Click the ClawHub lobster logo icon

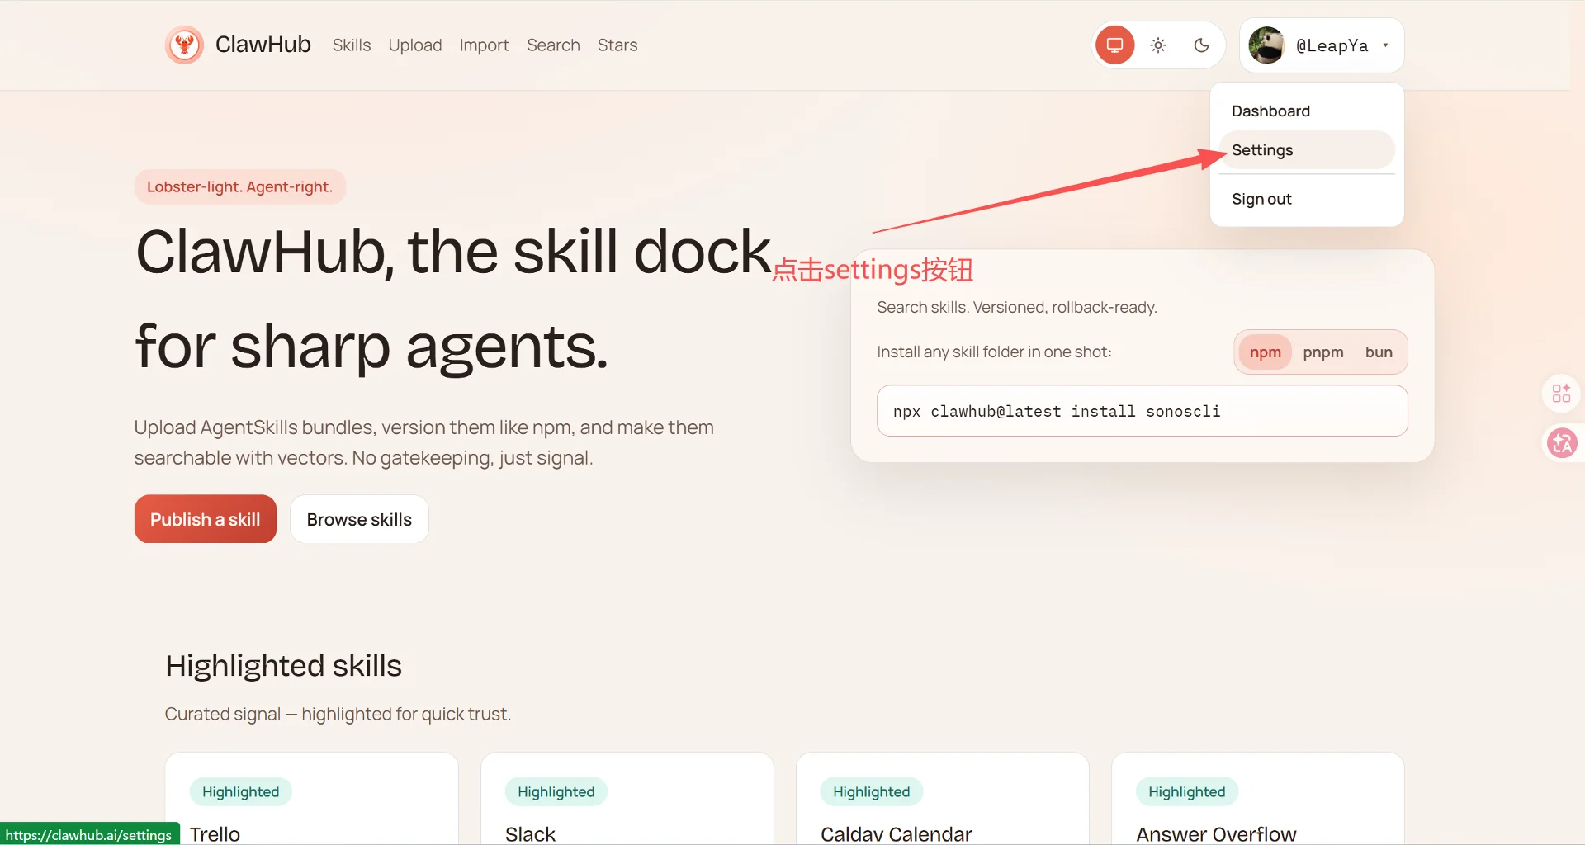tap(184, 45)
